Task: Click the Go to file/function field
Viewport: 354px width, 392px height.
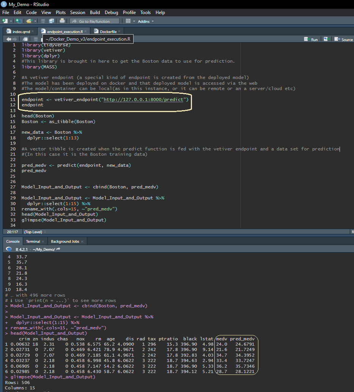Action: (x=95, y=21)
